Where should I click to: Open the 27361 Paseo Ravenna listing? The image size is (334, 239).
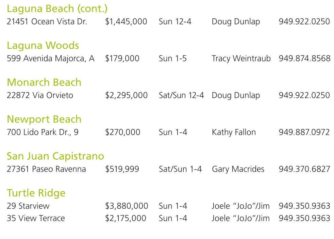(x=46, y=169)
